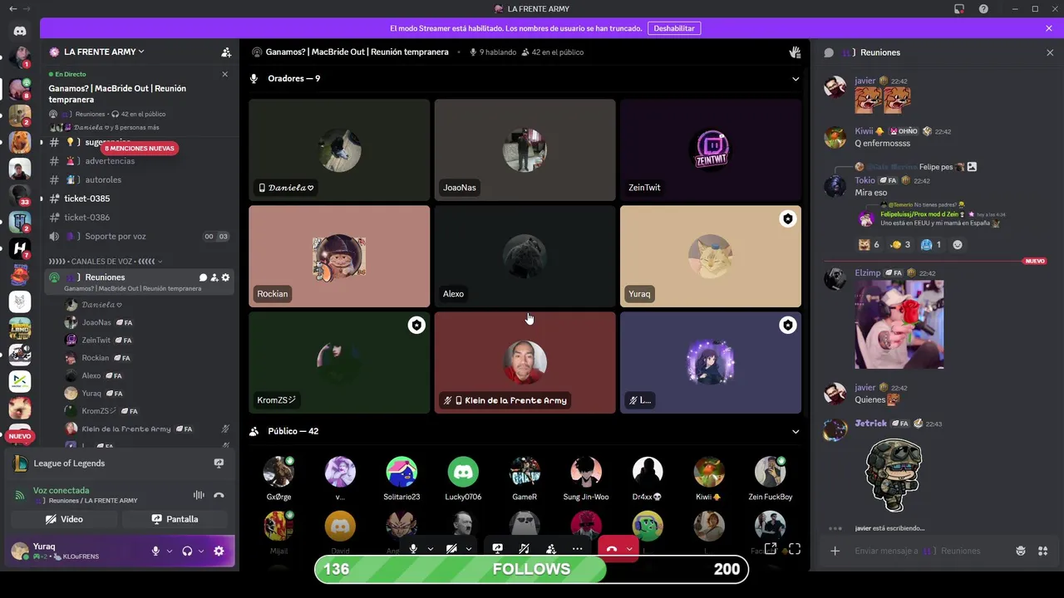Open the LA FRENTE ARMY server menu
Screen dimensions: 1064x598
(x=104, y=51)
